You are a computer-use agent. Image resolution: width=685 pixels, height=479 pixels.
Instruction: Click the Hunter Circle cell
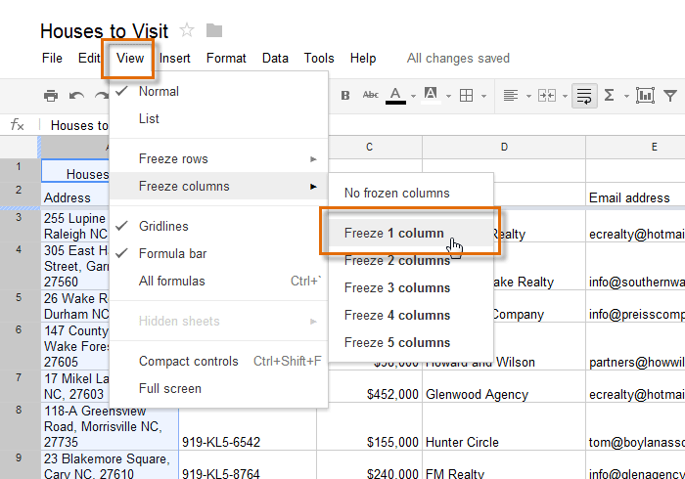click(504, 426)
